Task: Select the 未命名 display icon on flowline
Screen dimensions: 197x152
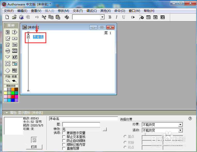Action: pos(28,37)
